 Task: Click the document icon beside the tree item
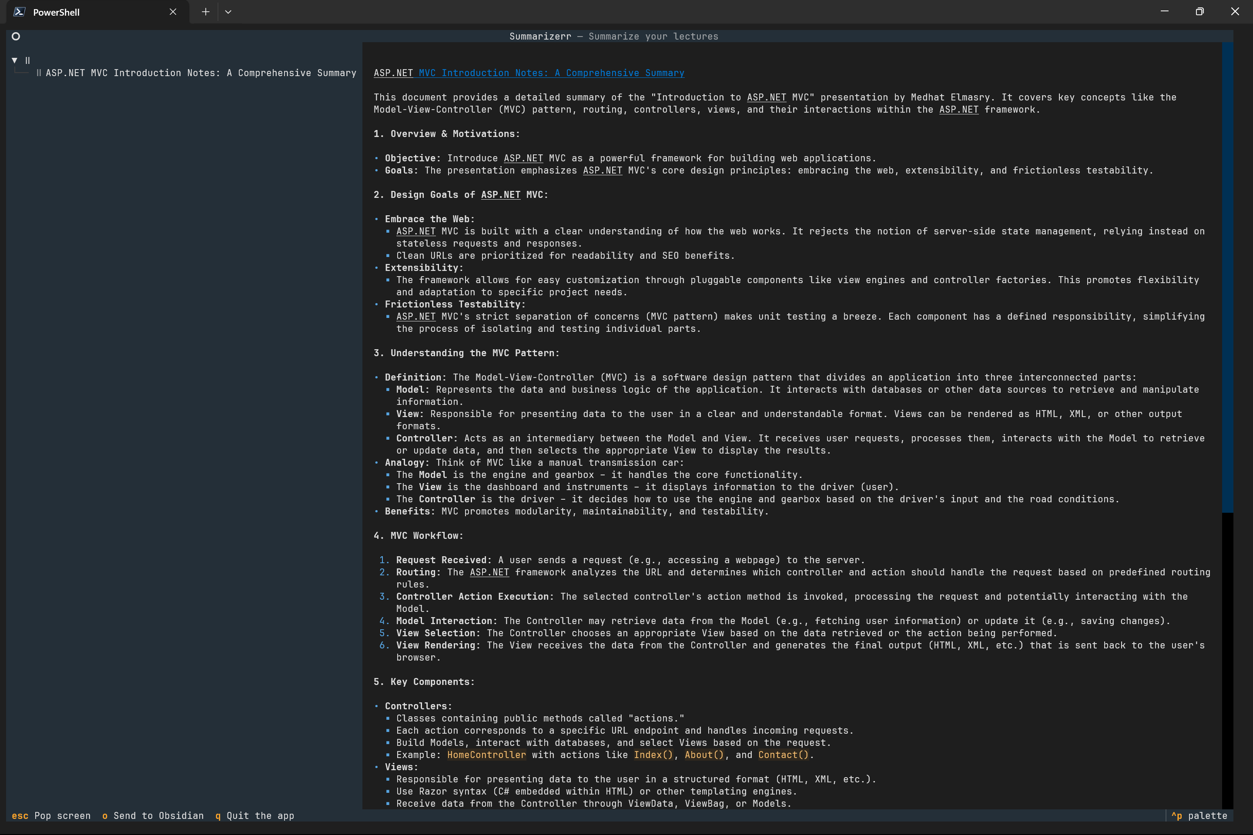click(39, 73)
